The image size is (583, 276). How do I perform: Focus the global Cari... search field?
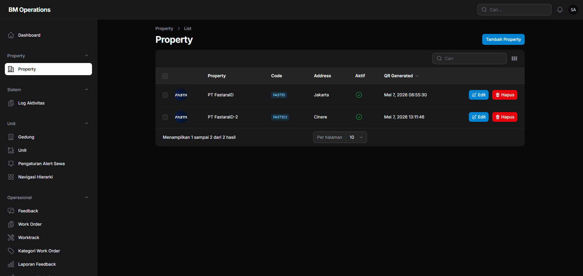pyautogui.click(x=514, y=10)
